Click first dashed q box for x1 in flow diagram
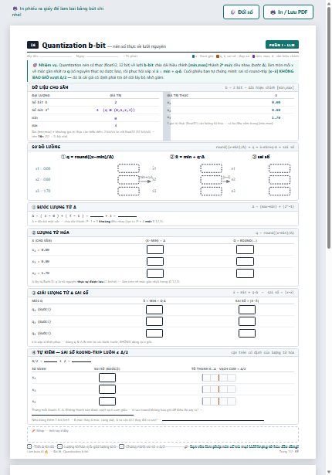Viewport: 332px width, 475px height. click(128, 168)
